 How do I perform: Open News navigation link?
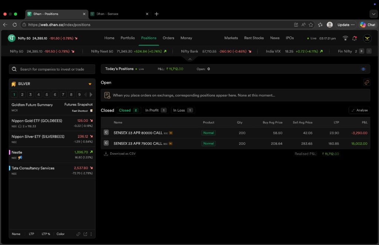point(275,38)
